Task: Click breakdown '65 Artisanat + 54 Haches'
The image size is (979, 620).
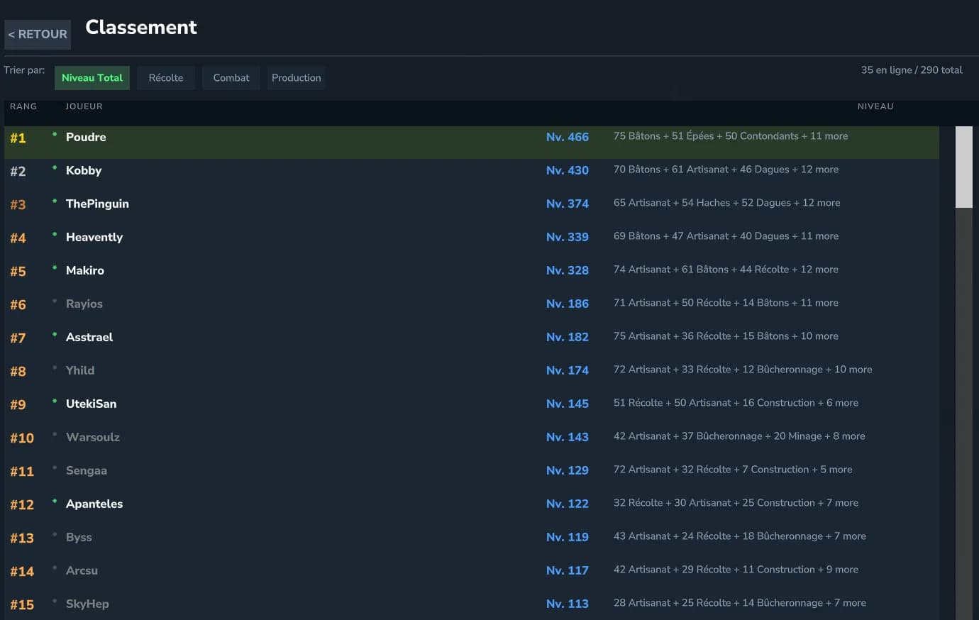Action: click(726, 203)
